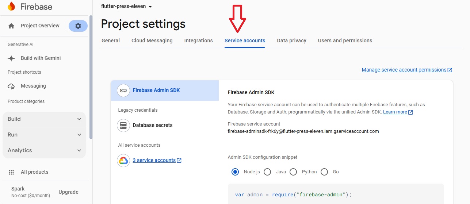Select Firebase Admin SDK in credentials list
Screen dimensions: 470x204
click(165, 91)
